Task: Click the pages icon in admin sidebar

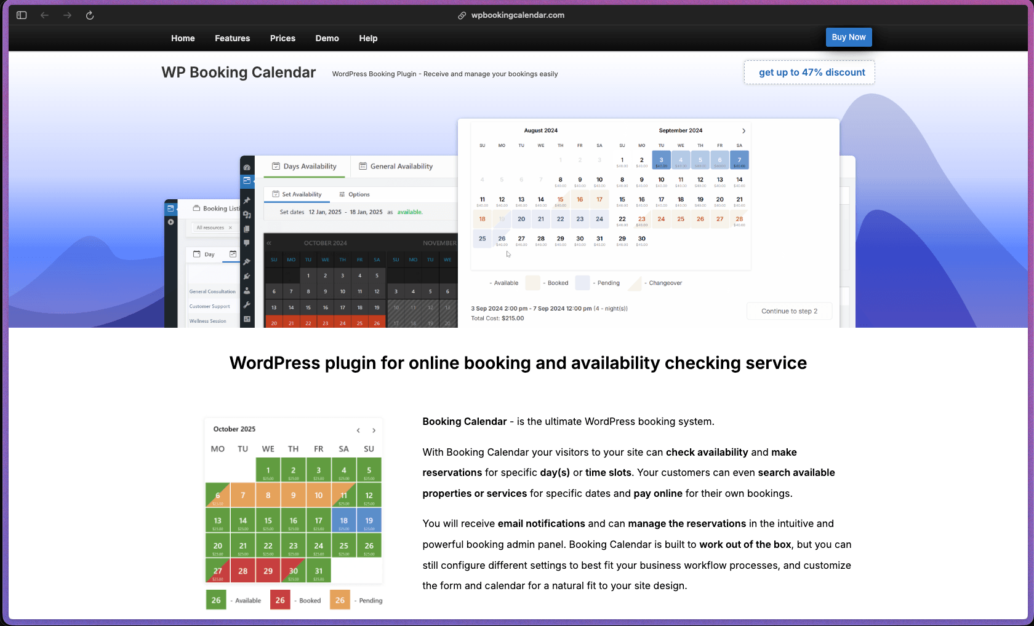Action: coord(247,229)
